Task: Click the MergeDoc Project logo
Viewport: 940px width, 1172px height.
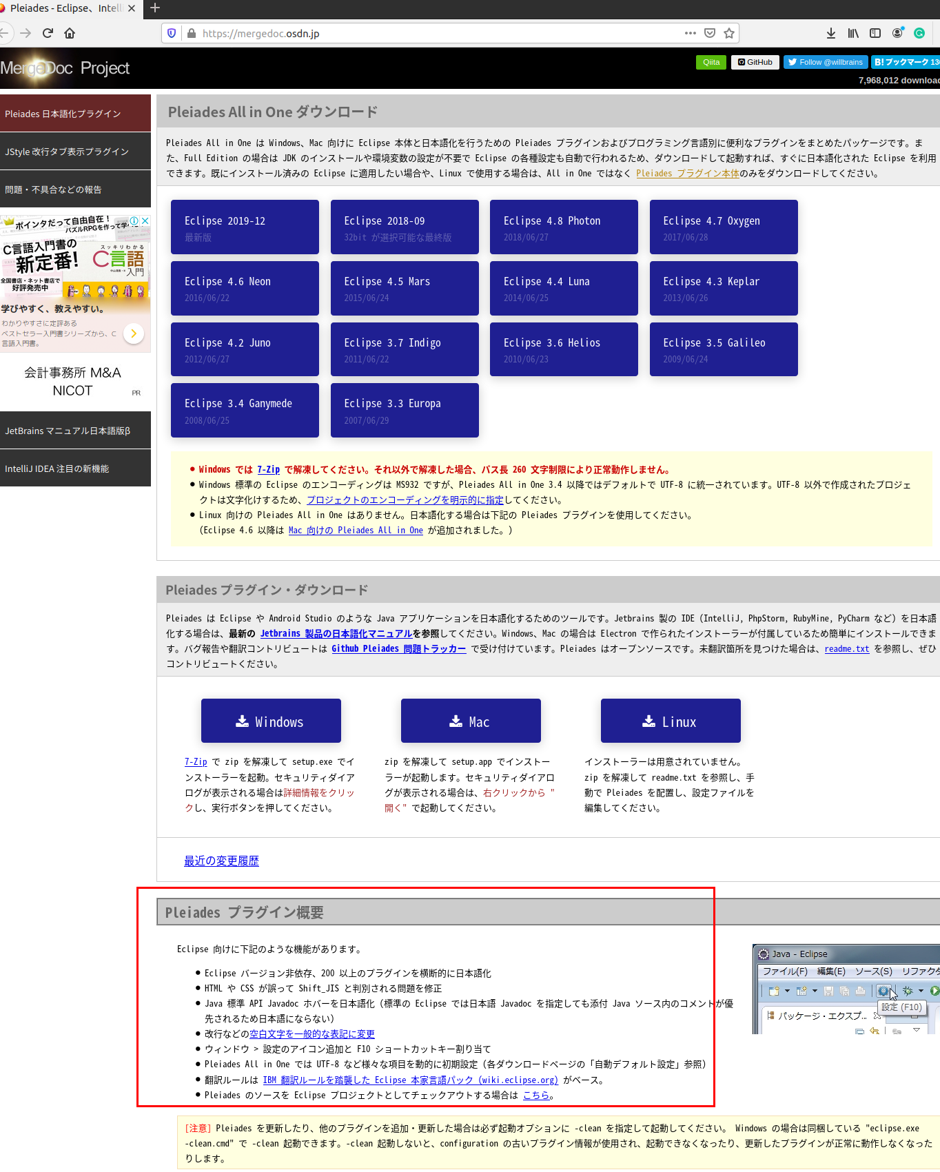Action: [x=65, y=68]
